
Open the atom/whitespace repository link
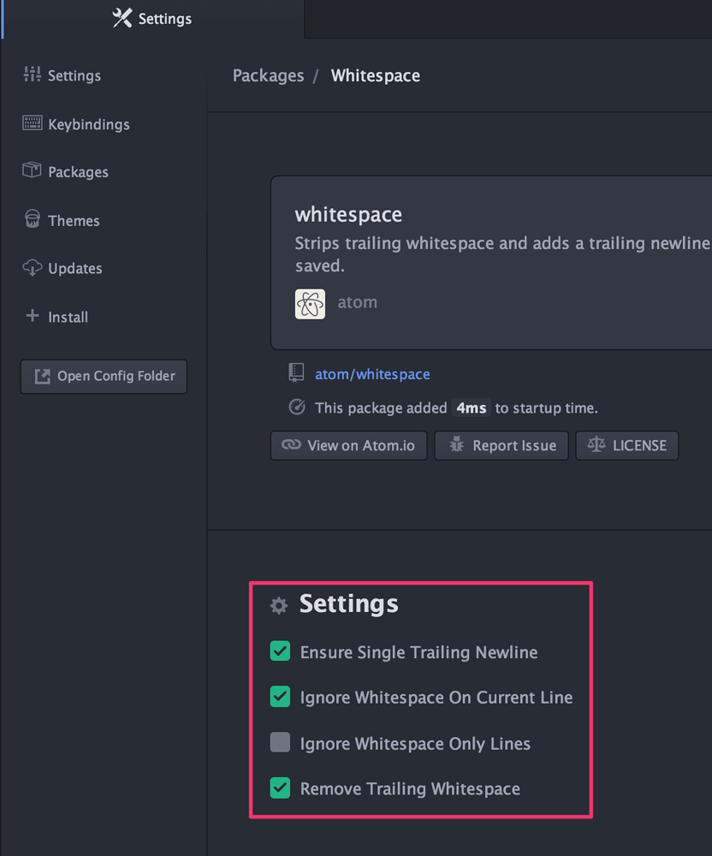(372, 374)
